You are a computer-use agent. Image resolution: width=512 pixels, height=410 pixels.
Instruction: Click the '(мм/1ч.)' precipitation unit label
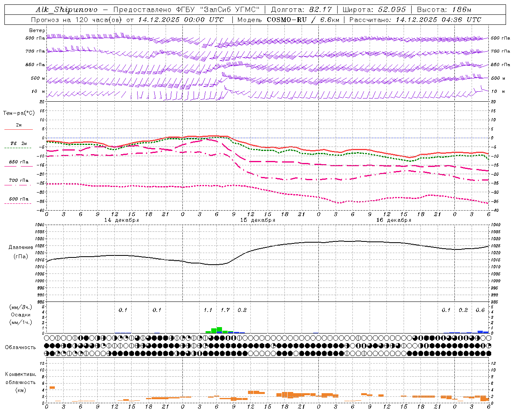coord(21,323)
